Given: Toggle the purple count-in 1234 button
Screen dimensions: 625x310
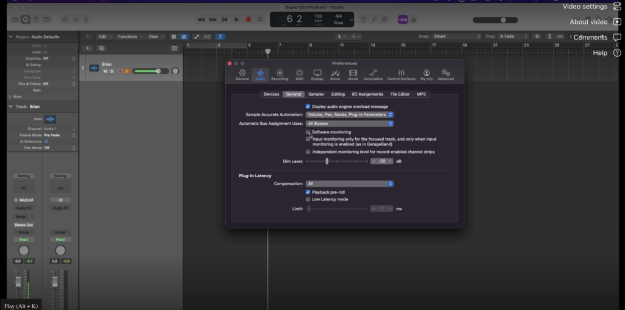Looking at the screenshot, I should pyautogui.click(x=403, y=19).
